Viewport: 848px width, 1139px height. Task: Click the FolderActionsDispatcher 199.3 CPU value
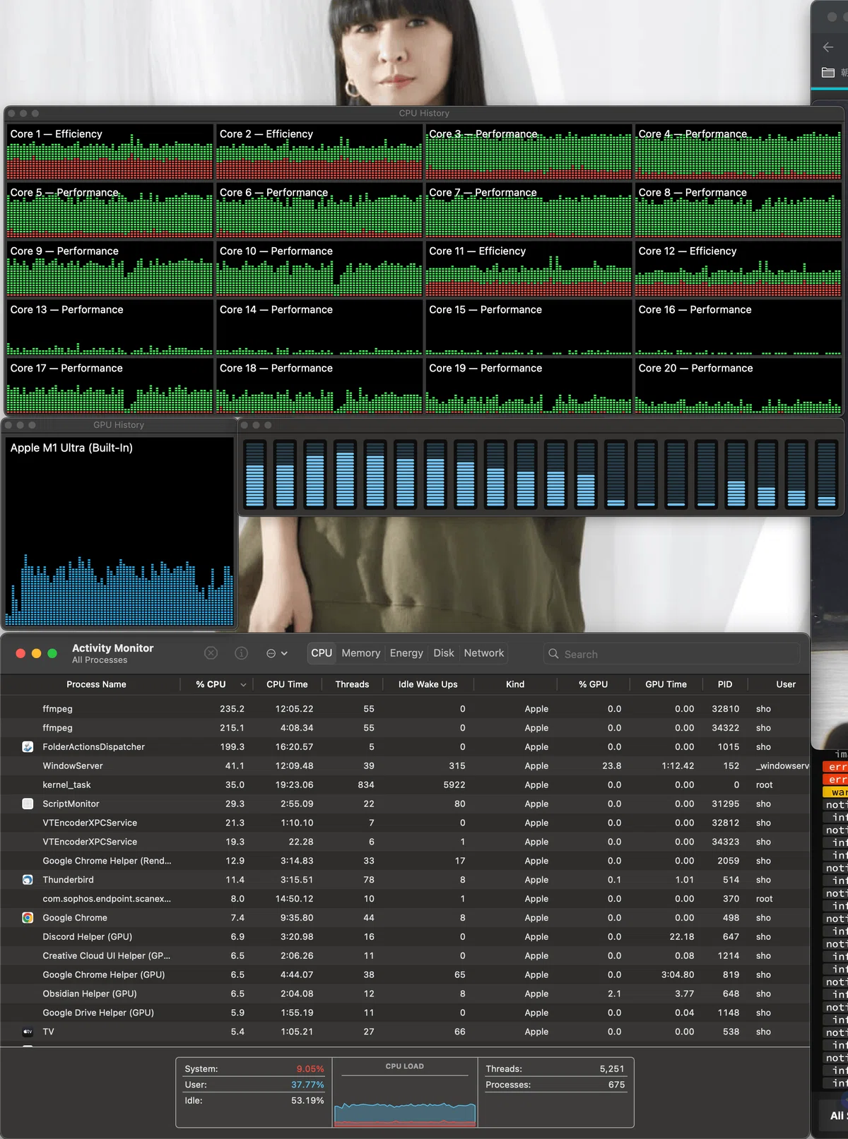(x=232, y=746)
